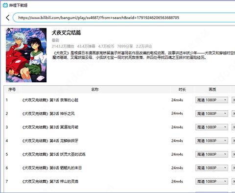Open quality dropdown for episode 7
The height and width of the screenshot is (193, 235).
[211, 181]
